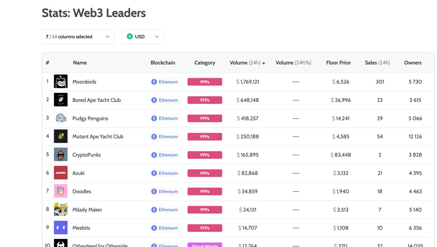Image resolution: width=437 pixels, height=247 pixels.
Task: Open the Mutant Ape Yacht Club link
Action: (98, 137)
